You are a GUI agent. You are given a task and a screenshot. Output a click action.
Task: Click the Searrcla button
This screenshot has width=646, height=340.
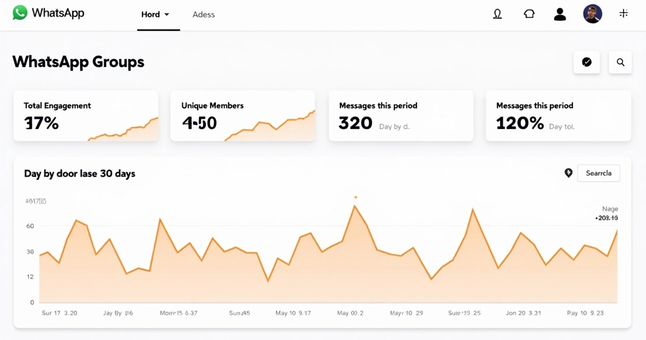click(x=599, y=173)
